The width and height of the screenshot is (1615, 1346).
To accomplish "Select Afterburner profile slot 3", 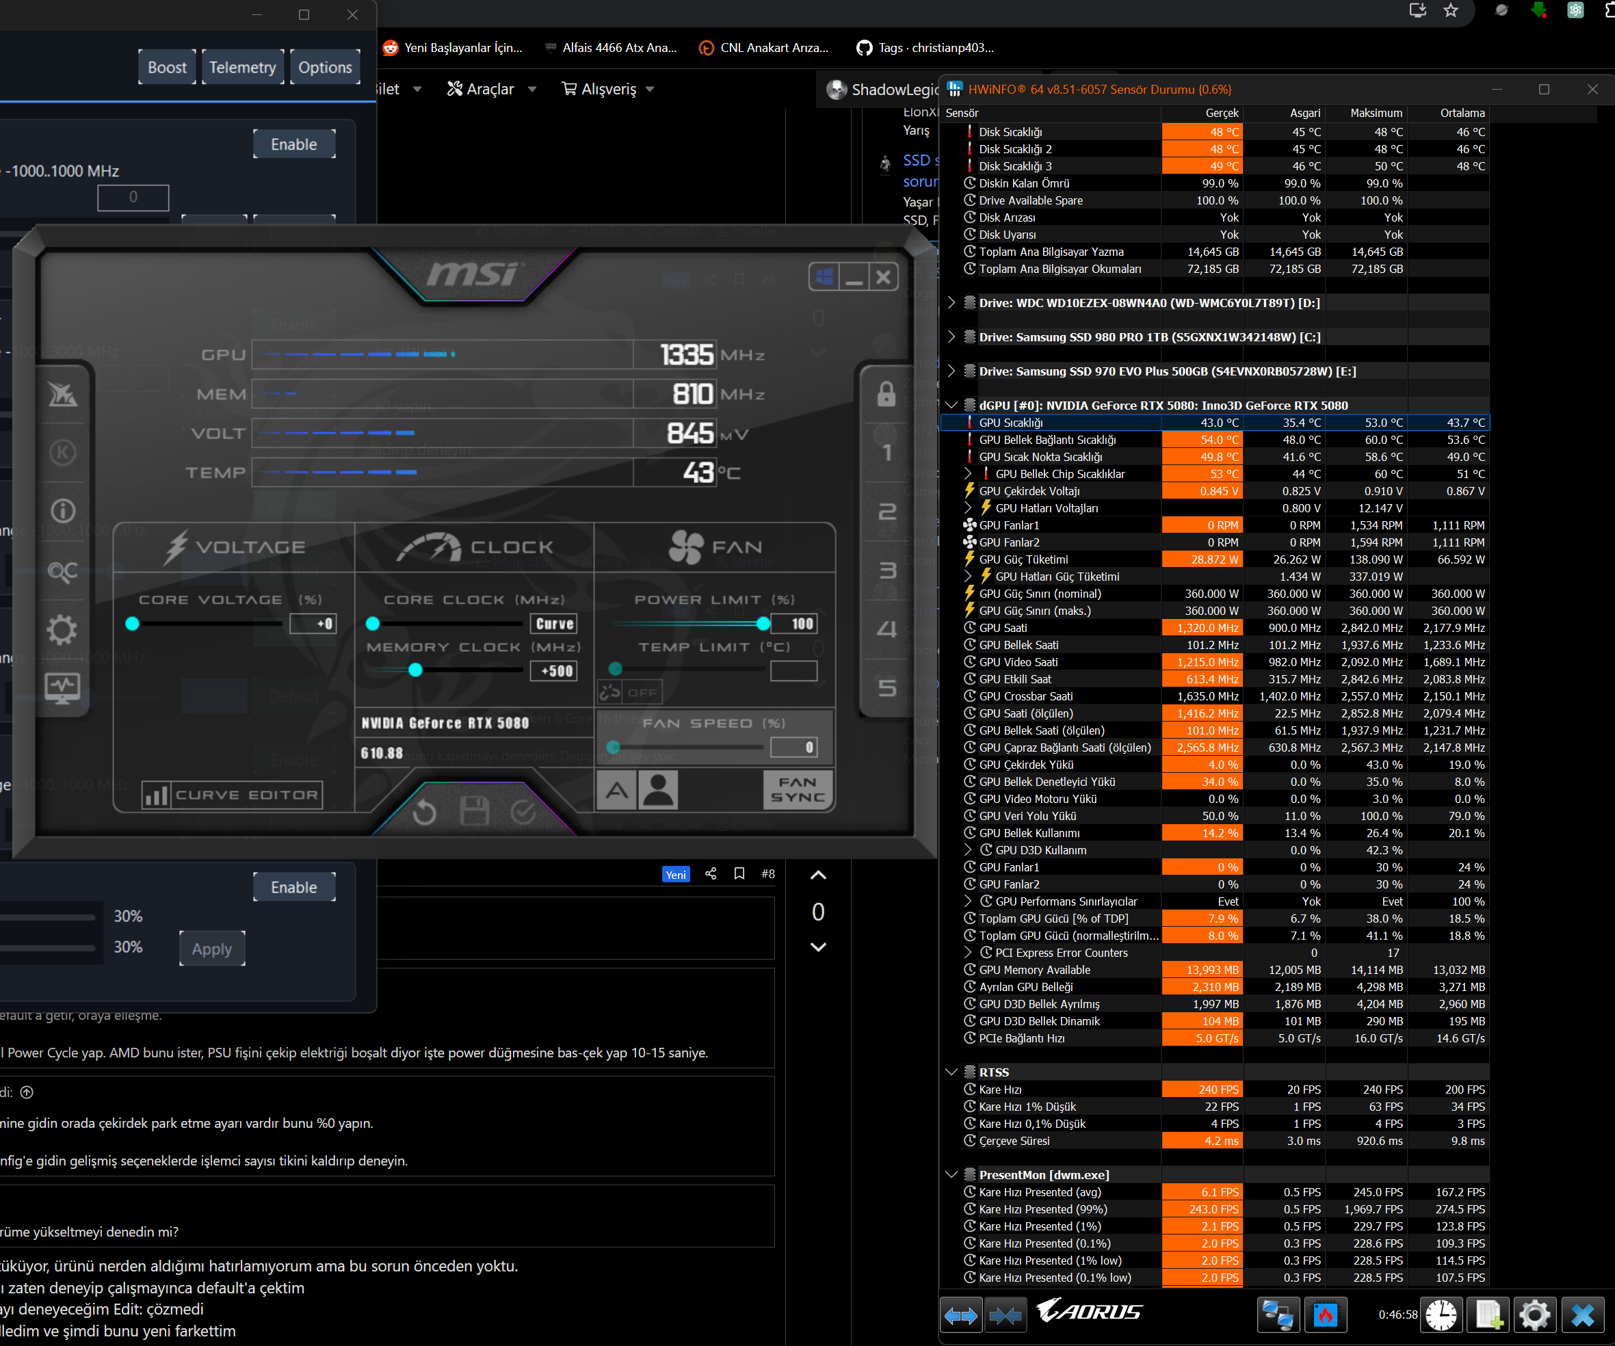I will pos(887,570).
